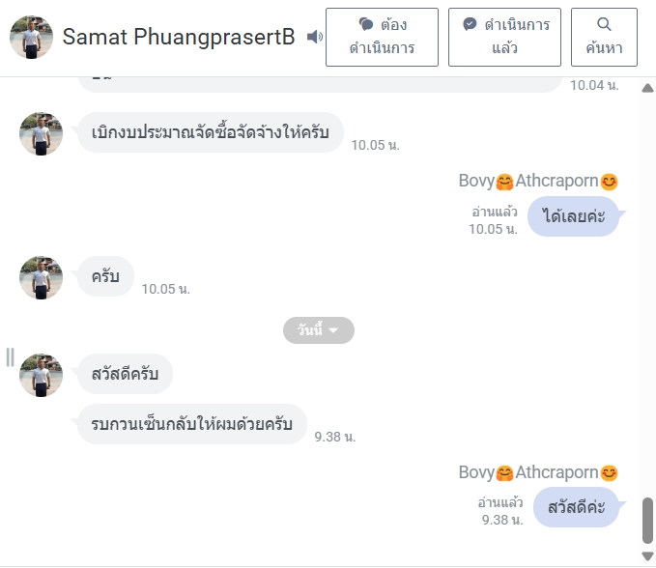Click the Samat PhuangprasertB contact name
Viewport: 656px width, 568px height.
(179, 37)
